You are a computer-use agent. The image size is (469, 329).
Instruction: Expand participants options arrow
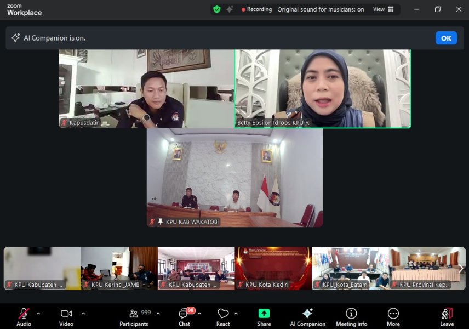point(158,314)
